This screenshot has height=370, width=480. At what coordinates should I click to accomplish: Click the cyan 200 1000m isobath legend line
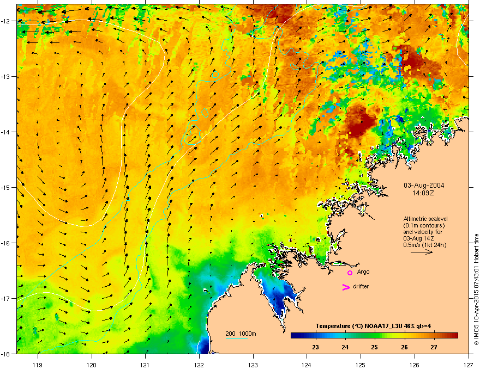(236, 338)
